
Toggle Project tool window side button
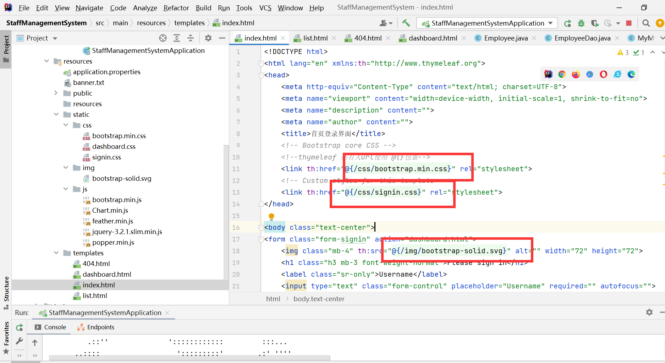tap(6, 49)
